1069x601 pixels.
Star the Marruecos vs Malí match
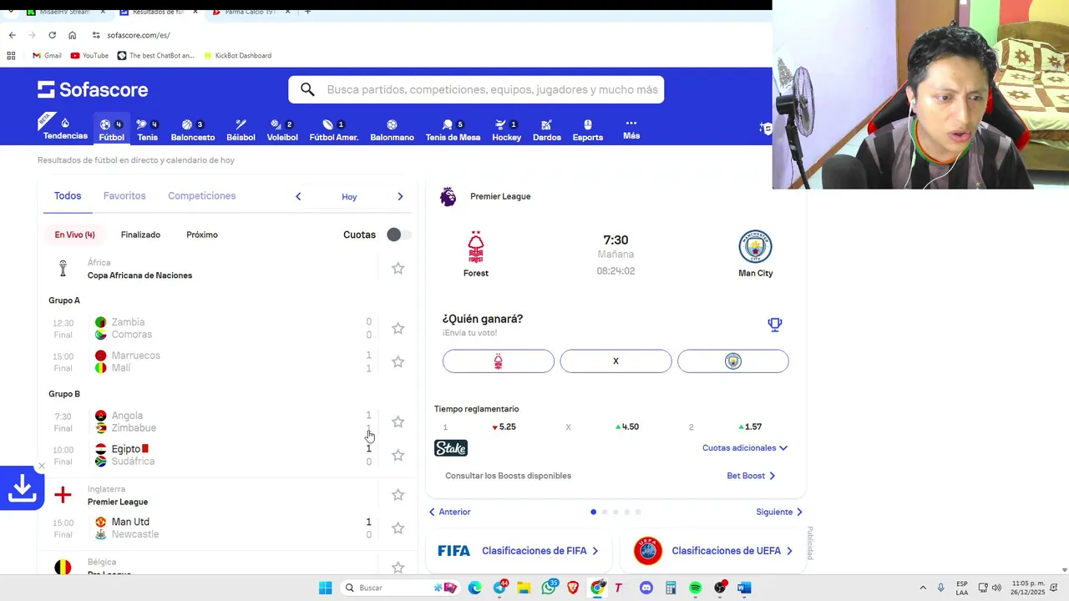point(398,361)
